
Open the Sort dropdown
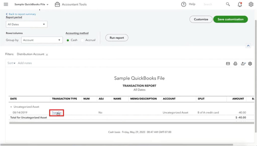11,63
